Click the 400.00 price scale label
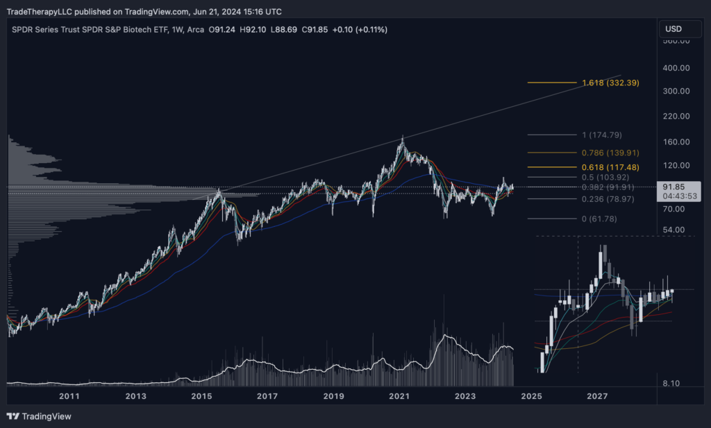 [x=676, y=68]
